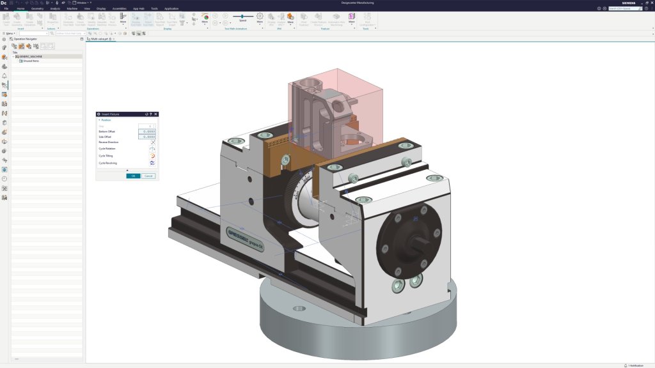
Task: Collapse the GENERIC_MACHINE tree node
Action: [x=13, y=56]
